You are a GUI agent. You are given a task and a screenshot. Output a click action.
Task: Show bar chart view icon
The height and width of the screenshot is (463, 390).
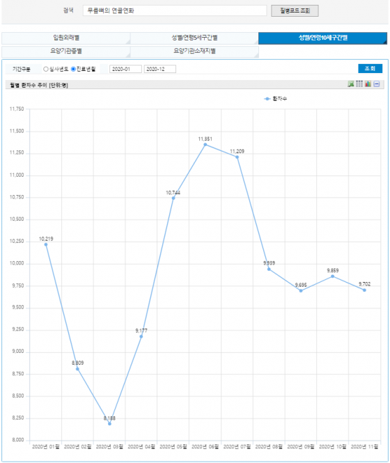point(368,84)
